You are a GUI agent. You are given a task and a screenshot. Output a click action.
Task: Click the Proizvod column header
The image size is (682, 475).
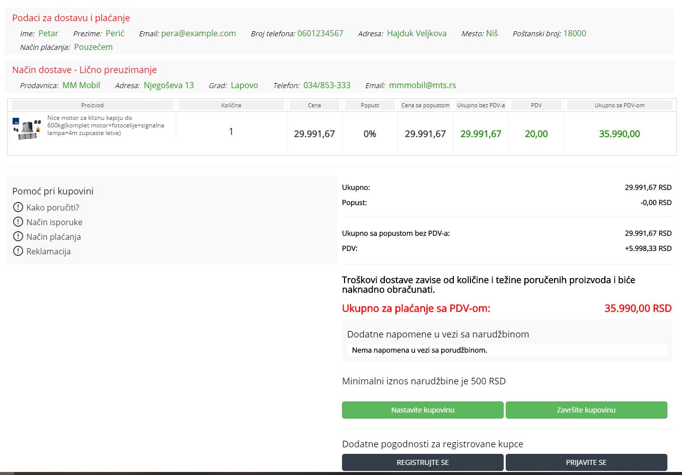92,105
